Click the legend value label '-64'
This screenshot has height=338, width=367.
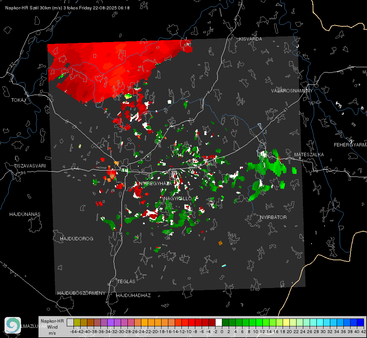pyautogui.click(x=73, y=332)
